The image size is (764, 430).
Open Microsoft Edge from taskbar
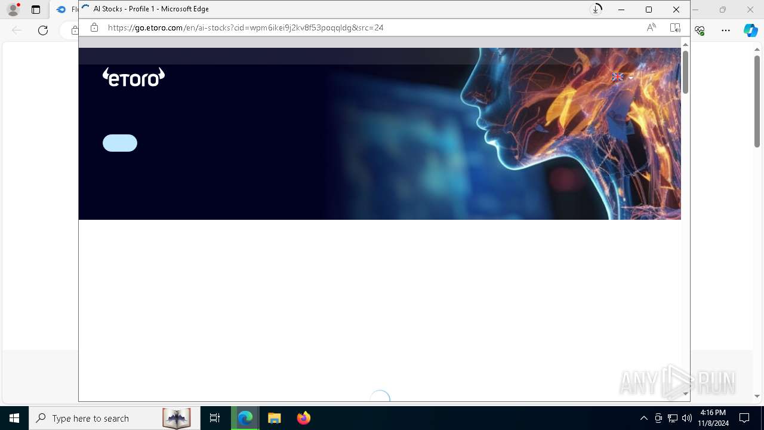pyautogui.click(x=245, y=418)
